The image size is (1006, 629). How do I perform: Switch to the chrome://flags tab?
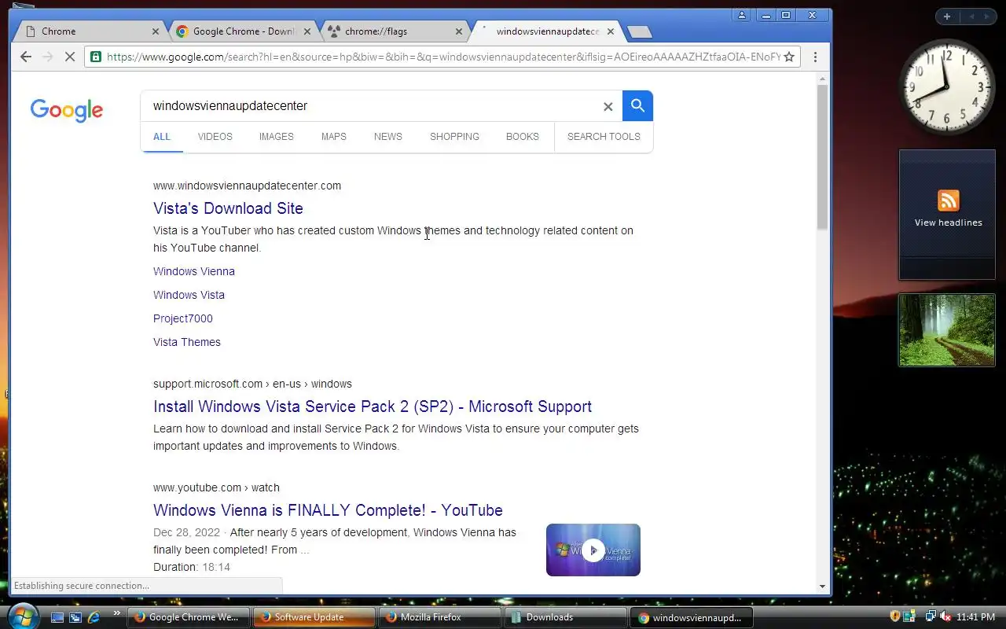click(393, 31)
